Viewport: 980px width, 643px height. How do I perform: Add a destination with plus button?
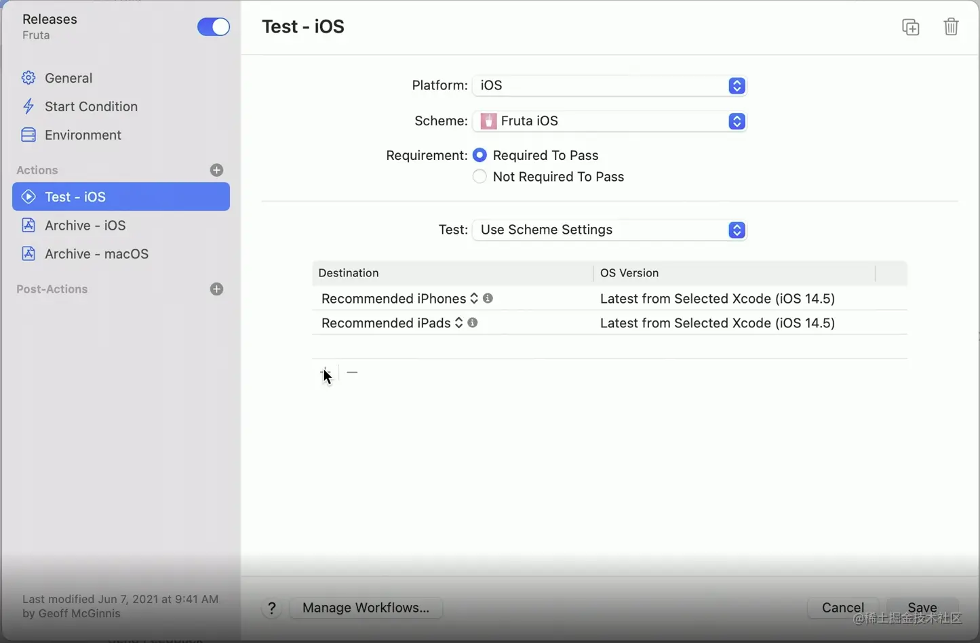[x=326, y=372]
